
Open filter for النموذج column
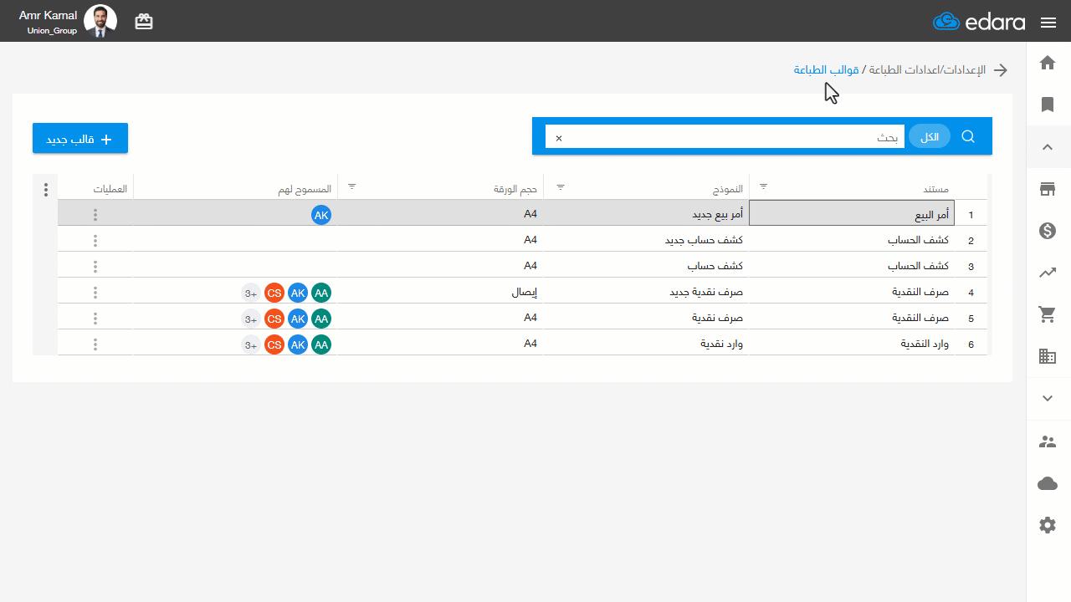560,186
